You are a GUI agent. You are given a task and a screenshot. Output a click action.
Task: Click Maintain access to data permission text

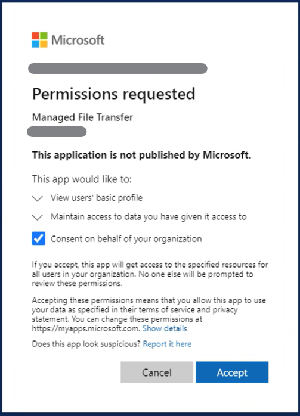[x=149, y=217]
